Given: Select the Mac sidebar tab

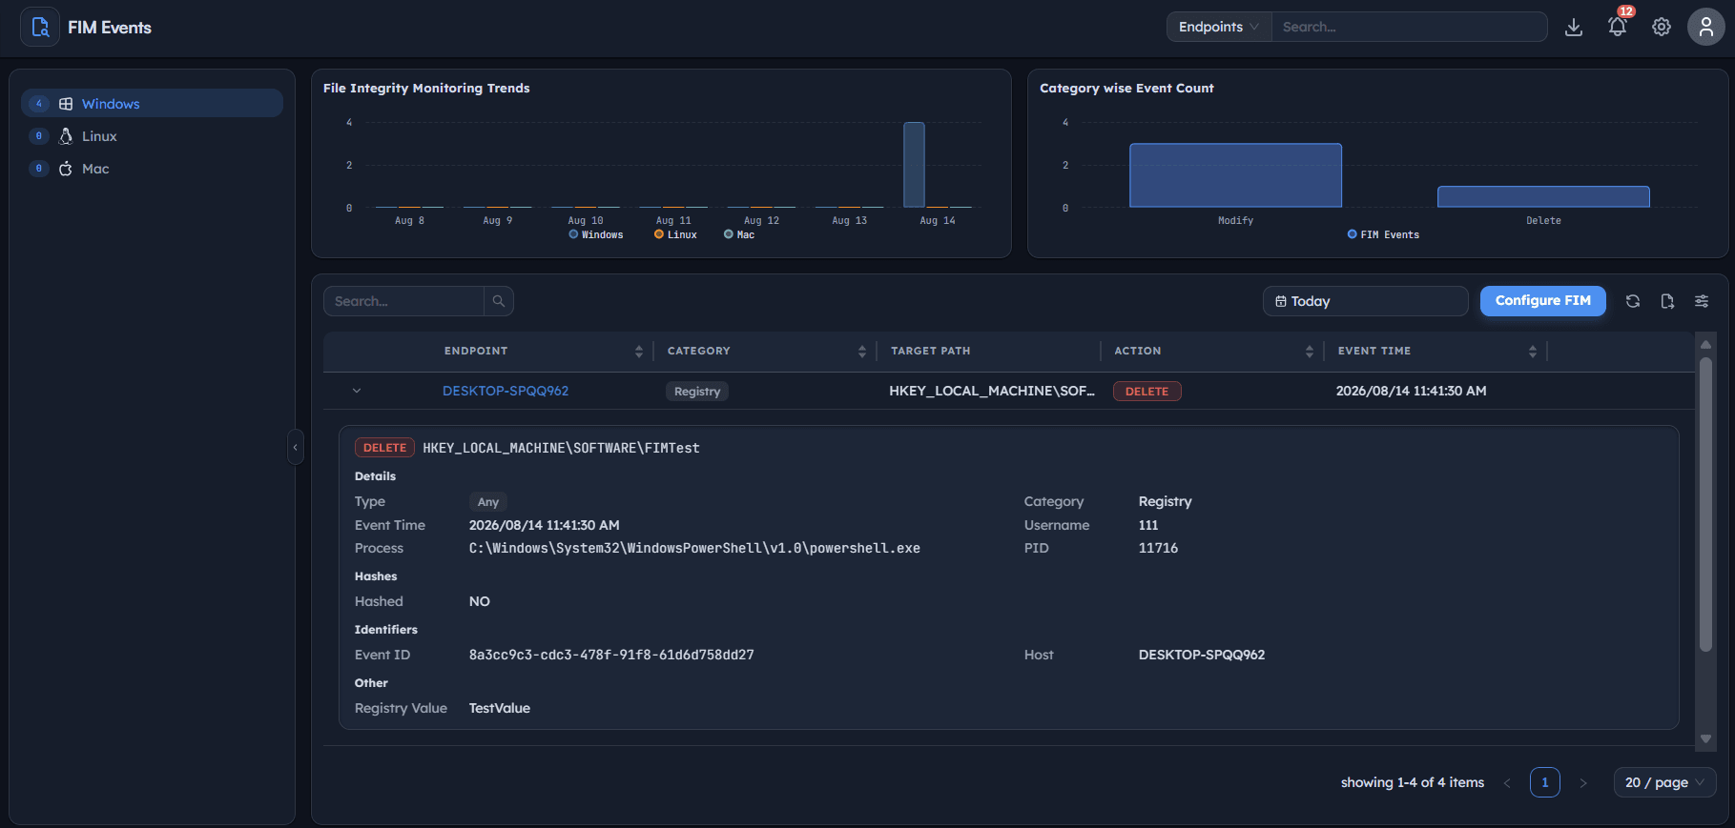Looking at the screenshot, I should tap(153, 169).
